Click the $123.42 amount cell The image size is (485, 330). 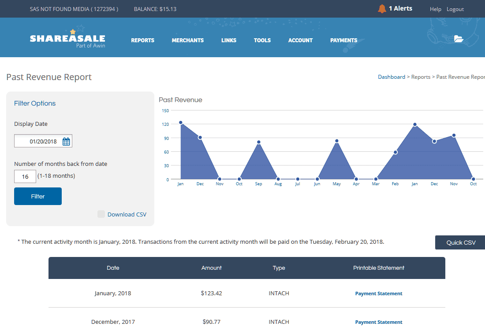coord(212,293)
